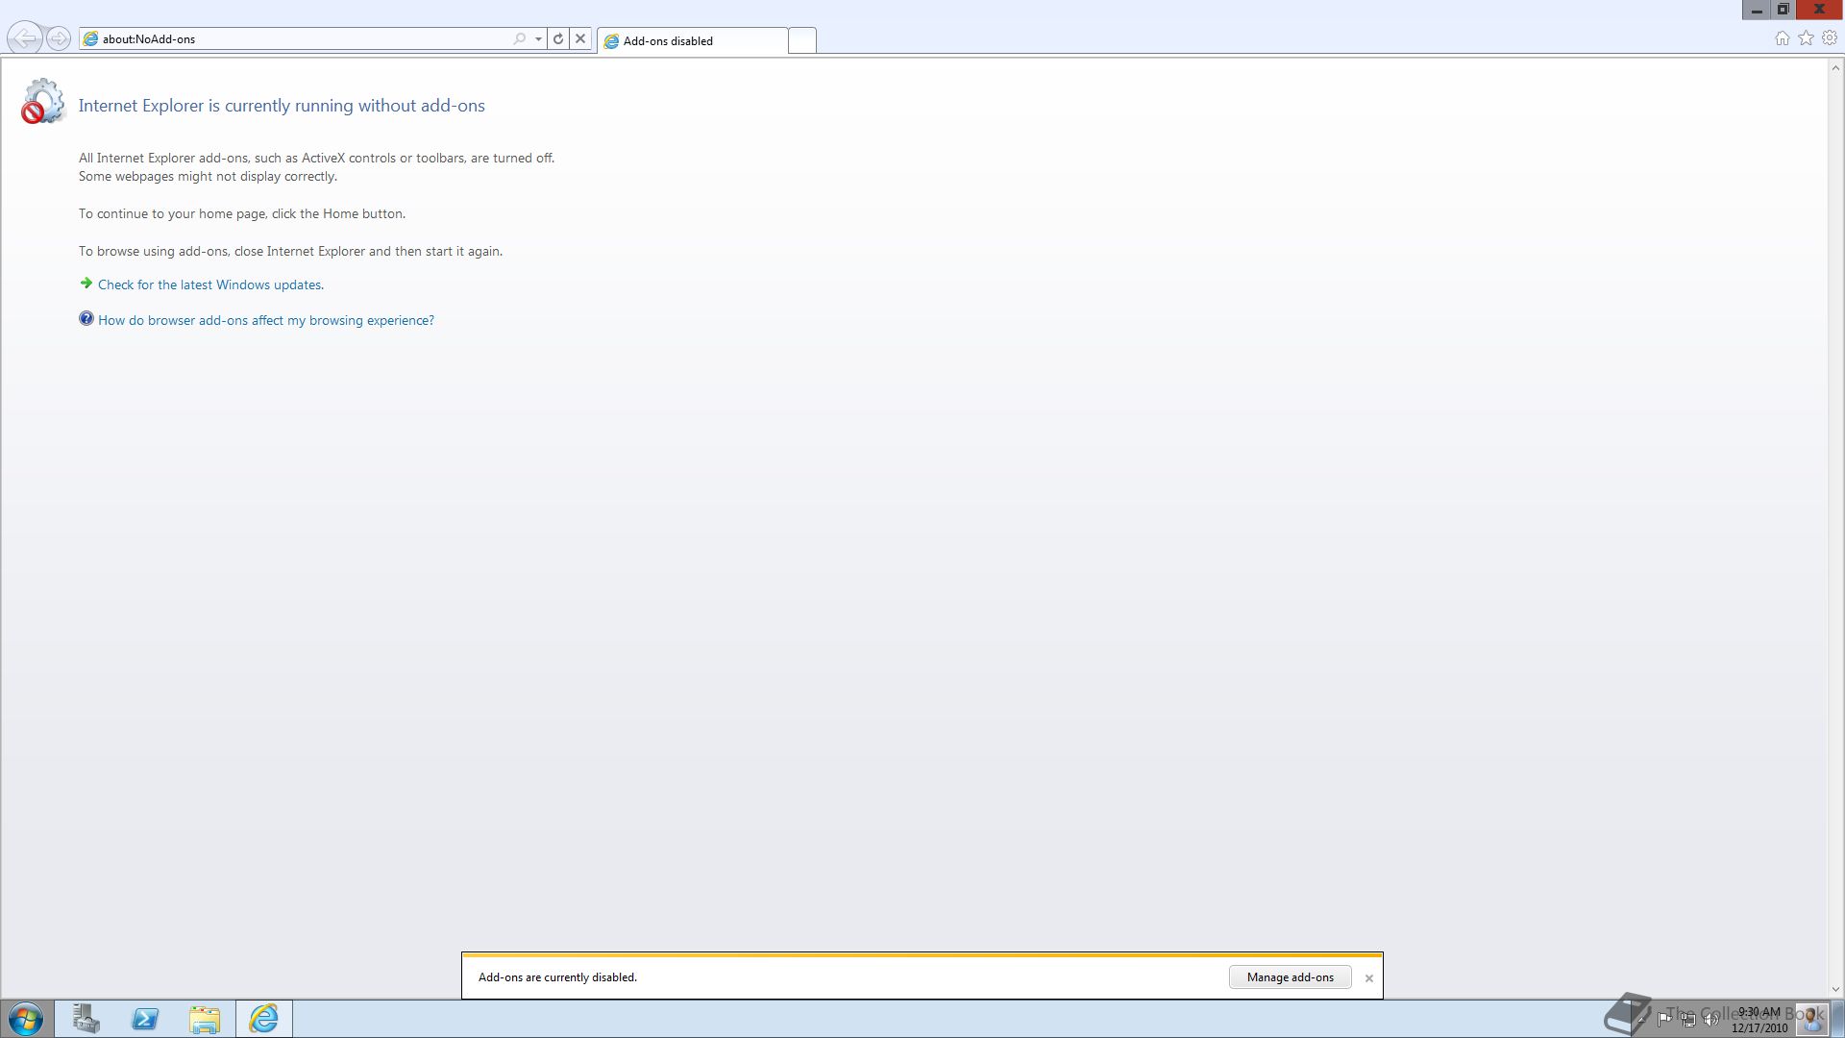Click the blue help question mark icon
Viewport: 1845px width, 1038px height.
point(86,319)
